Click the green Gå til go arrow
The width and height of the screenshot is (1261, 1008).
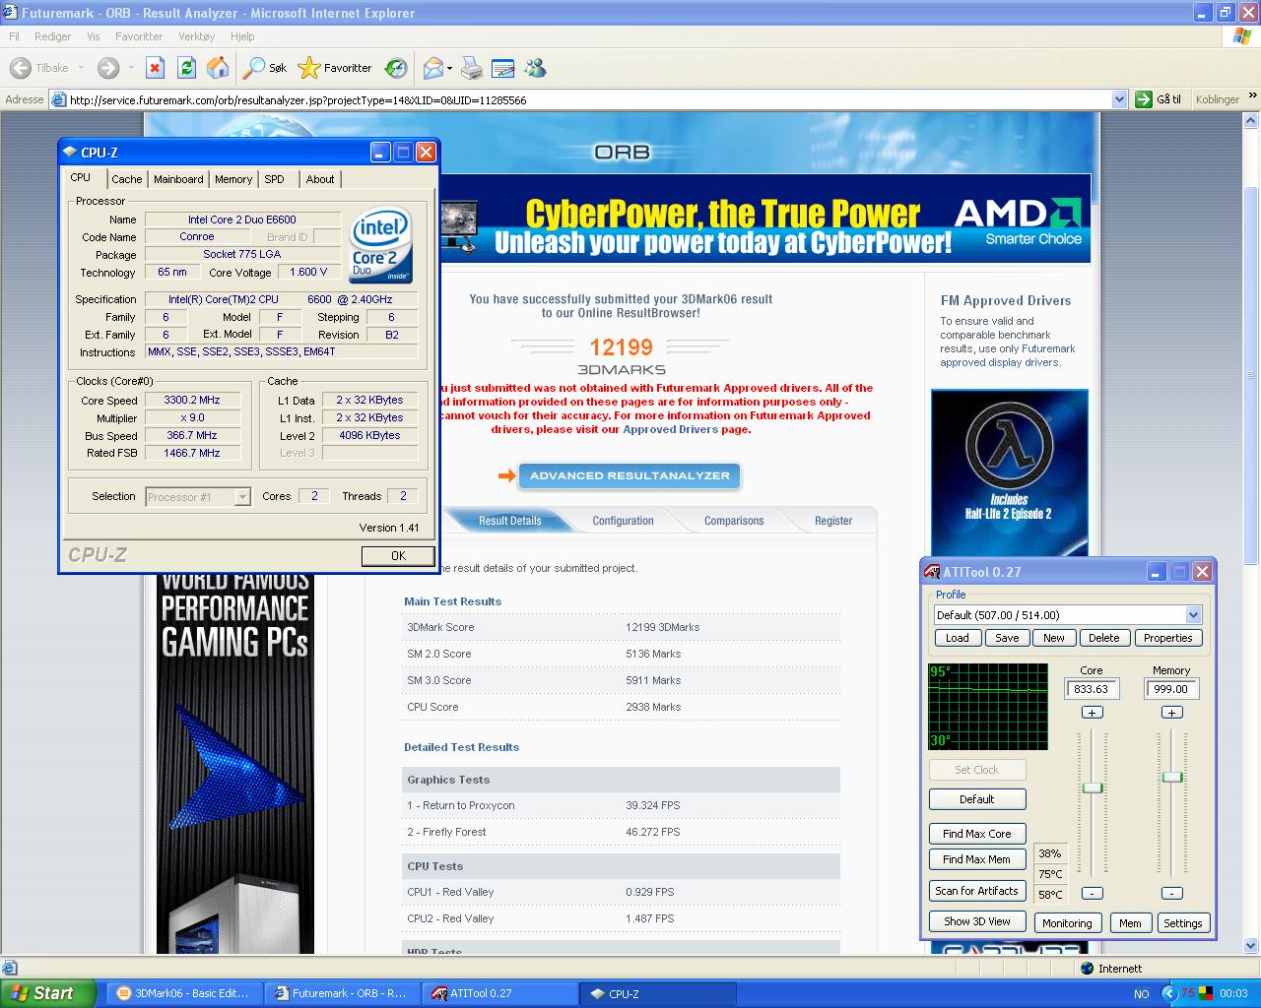click(1144, 99)
